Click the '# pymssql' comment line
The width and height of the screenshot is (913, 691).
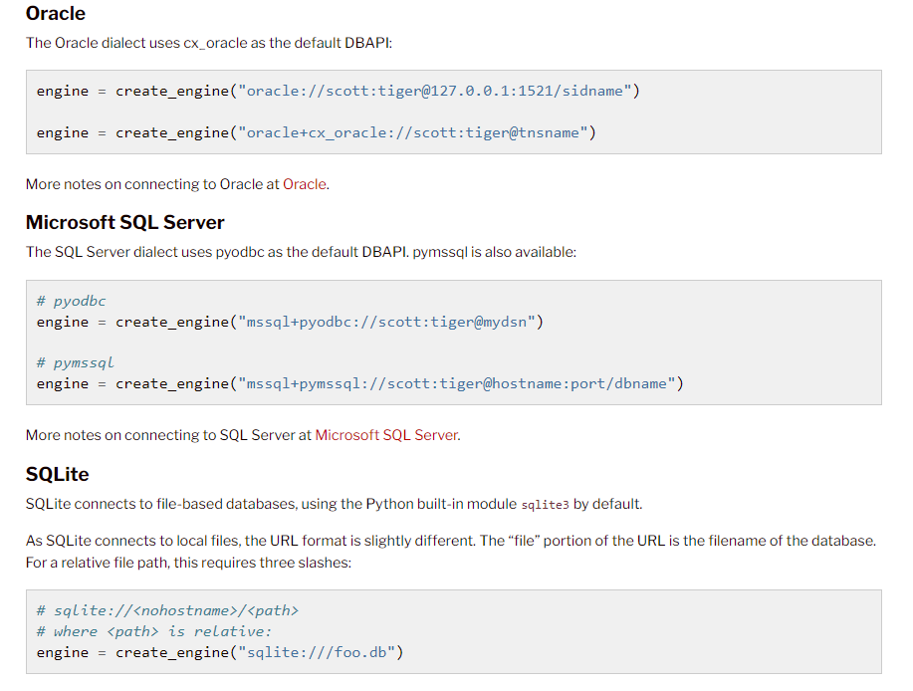pyautogui.click(x=75, y=362)
